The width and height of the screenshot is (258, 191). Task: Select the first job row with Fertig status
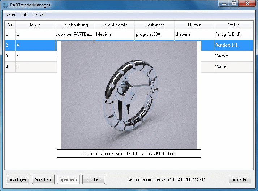click(x=129, y=34)
